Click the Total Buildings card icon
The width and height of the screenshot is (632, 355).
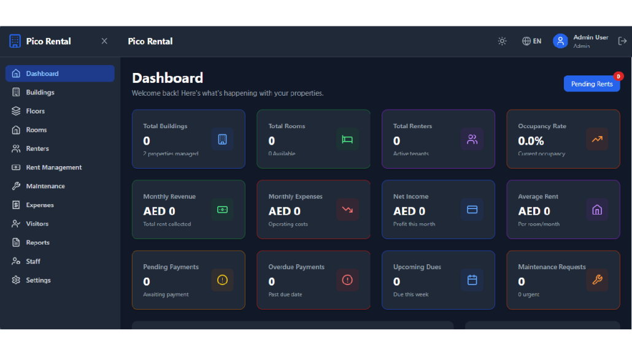(x=222, y=139)
